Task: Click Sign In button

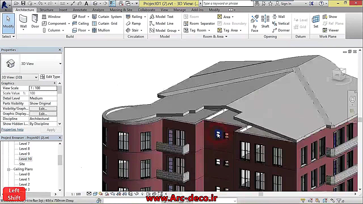Action: [x=283, y=3]
